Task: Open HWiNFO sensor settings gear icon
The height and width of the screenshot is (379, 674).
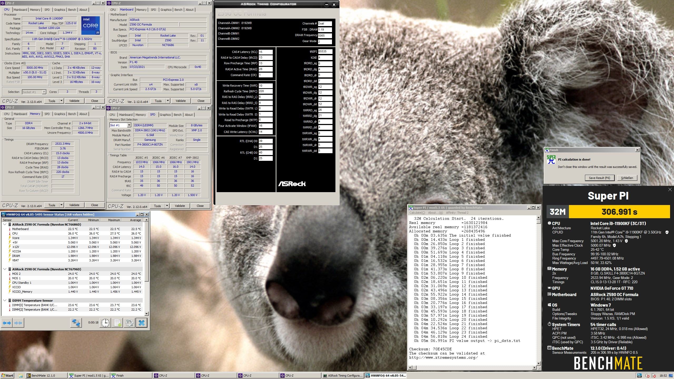Action: coord(129,323)
